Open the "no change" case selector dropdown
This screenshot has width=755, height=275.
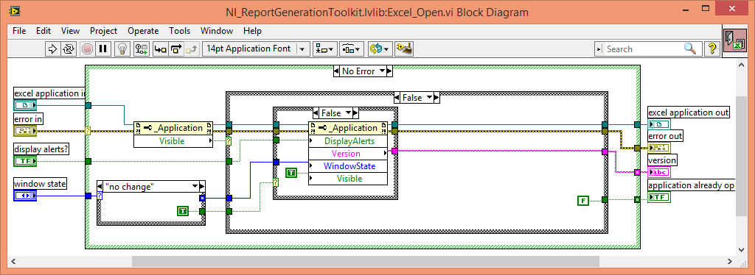(x=195, y=186)
